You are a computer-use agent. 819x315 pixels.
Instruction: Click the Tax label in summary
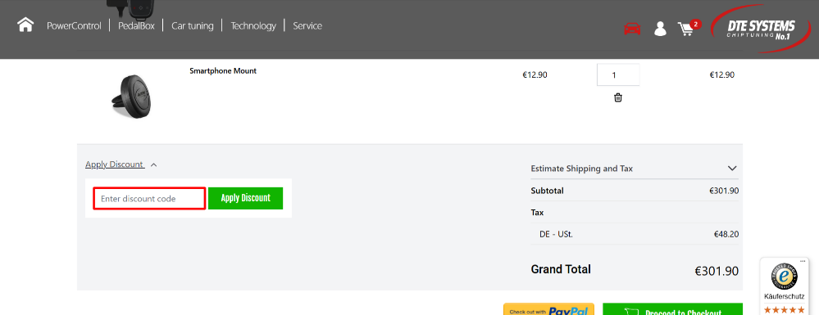[x=537, y=213]
